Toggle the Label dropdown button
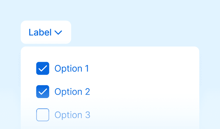The width and height of the screenshot is (220, 129). [x=46, y=32]
